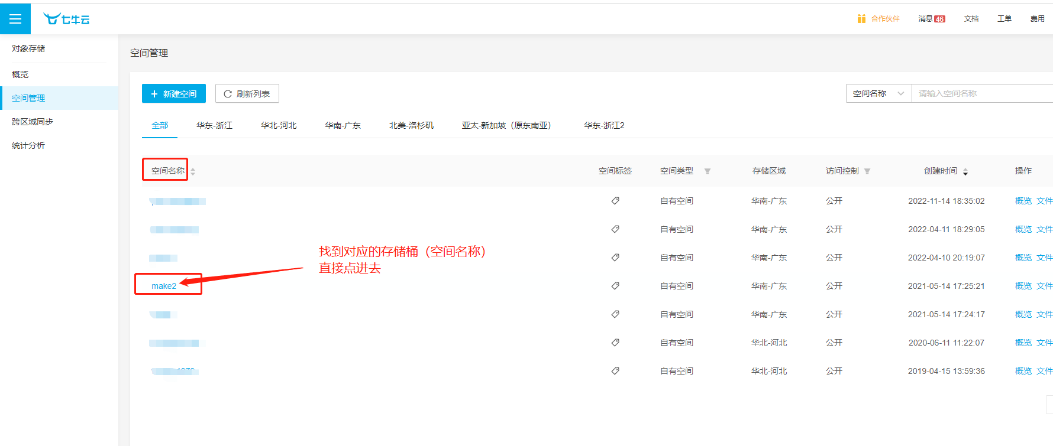Click 文件 link in the 2019-04-15 13:59:36 row
Screen dimensions: 1053x446
tap(1045, 371)
